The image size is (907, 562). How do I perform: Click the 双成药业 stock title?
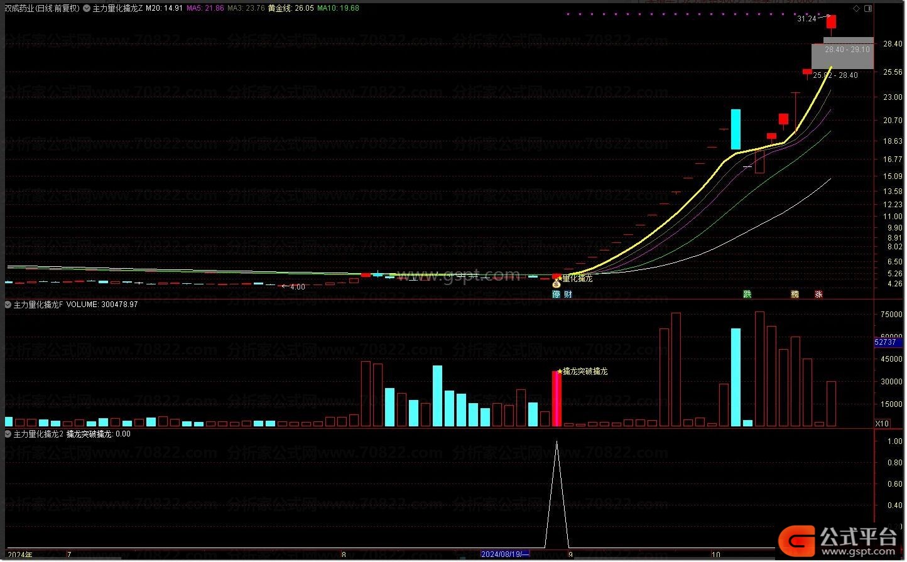click(x=19, y=8)
